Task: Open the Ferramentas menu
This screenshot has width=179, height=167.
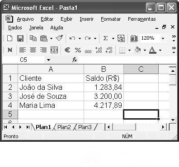Action: (142, 19)
